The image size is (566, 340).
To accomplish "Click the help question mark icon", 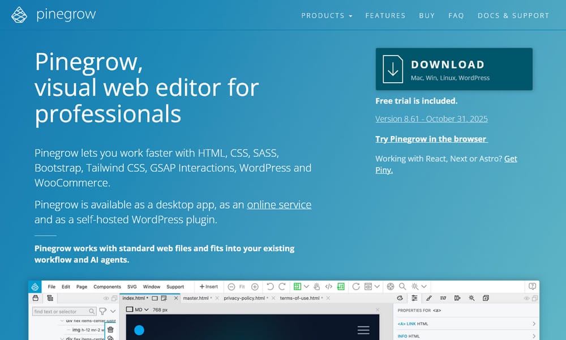I will tap(532, 287).
